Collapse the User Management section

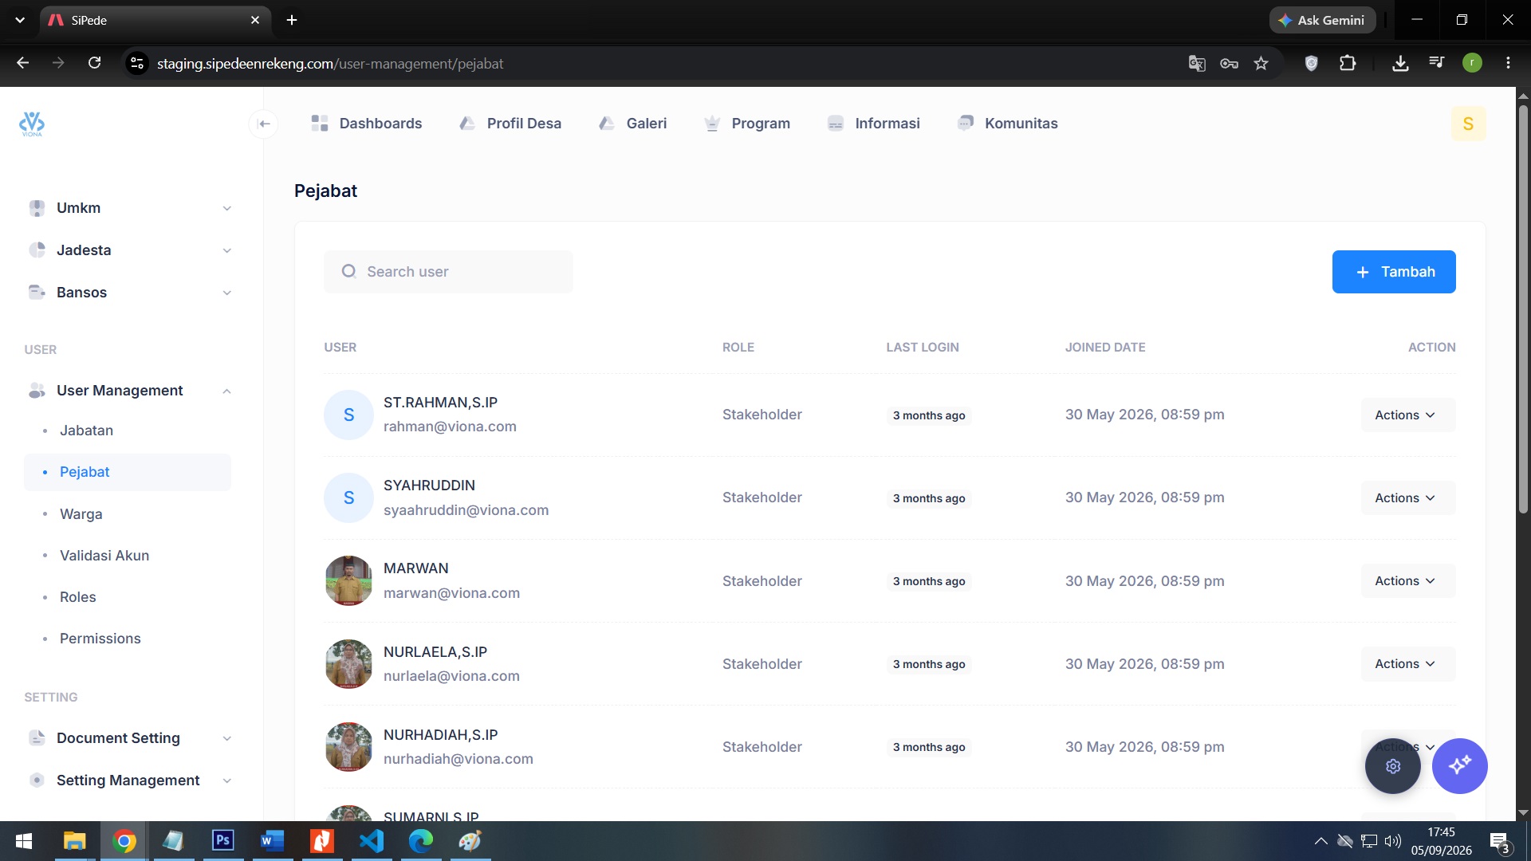click(128, 391)
